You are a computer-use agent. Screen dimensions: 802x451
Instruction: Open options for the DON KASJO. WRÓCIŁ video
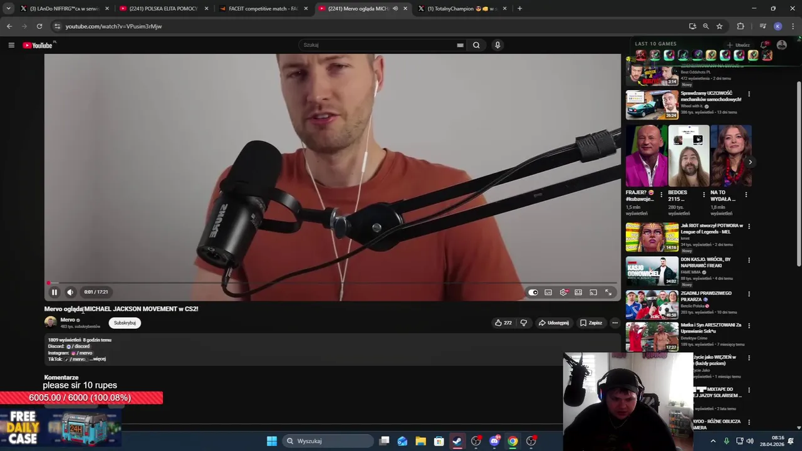click(x=749, y=260)
